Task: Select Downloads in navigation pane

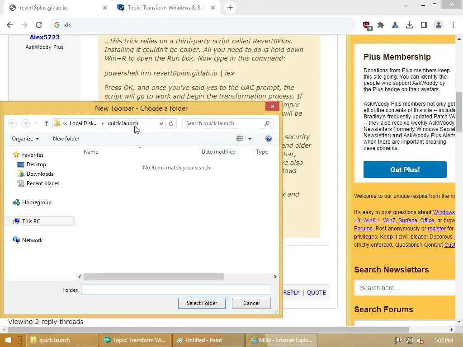Action: [x=35, y=174]
